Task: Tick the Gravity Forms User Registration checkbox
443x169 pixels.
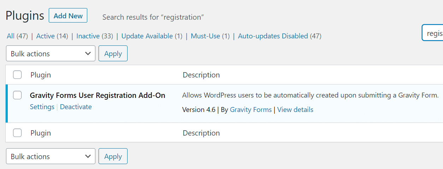Action: tap(17, 95)
